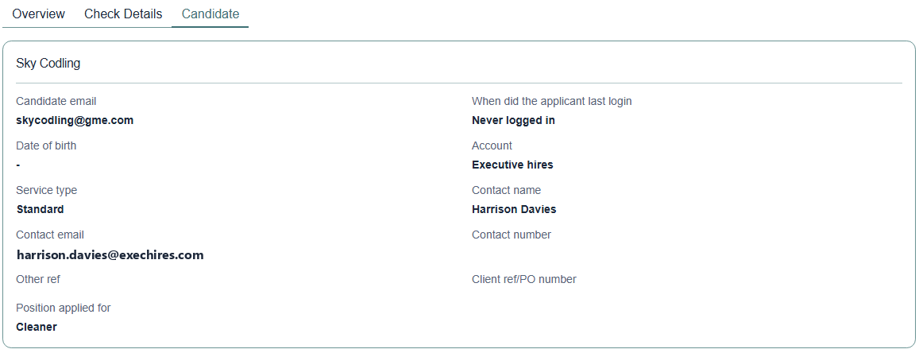Click the Position applied for label

coord(64,308)
